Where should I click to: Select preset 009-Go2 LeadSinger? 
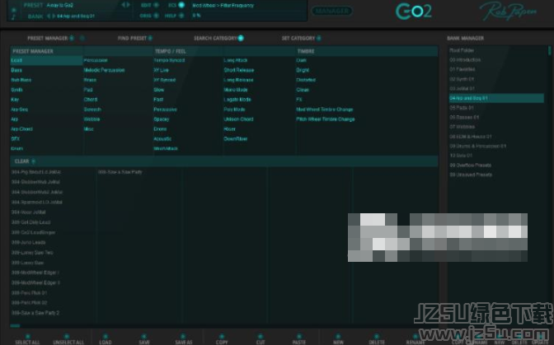(33, 232)
